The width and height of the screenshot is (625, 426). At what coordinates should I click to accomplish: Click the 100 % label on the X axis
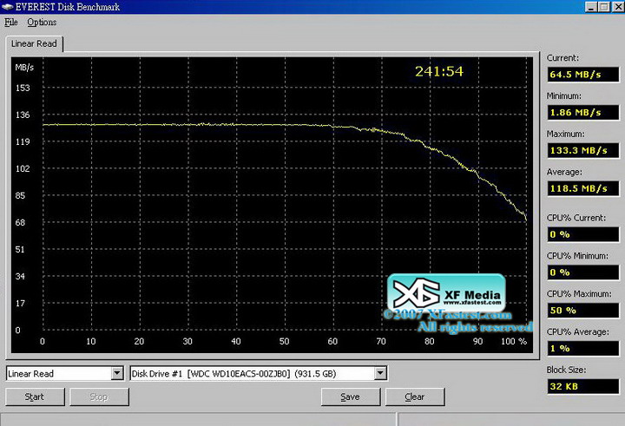tap(514, 342)
